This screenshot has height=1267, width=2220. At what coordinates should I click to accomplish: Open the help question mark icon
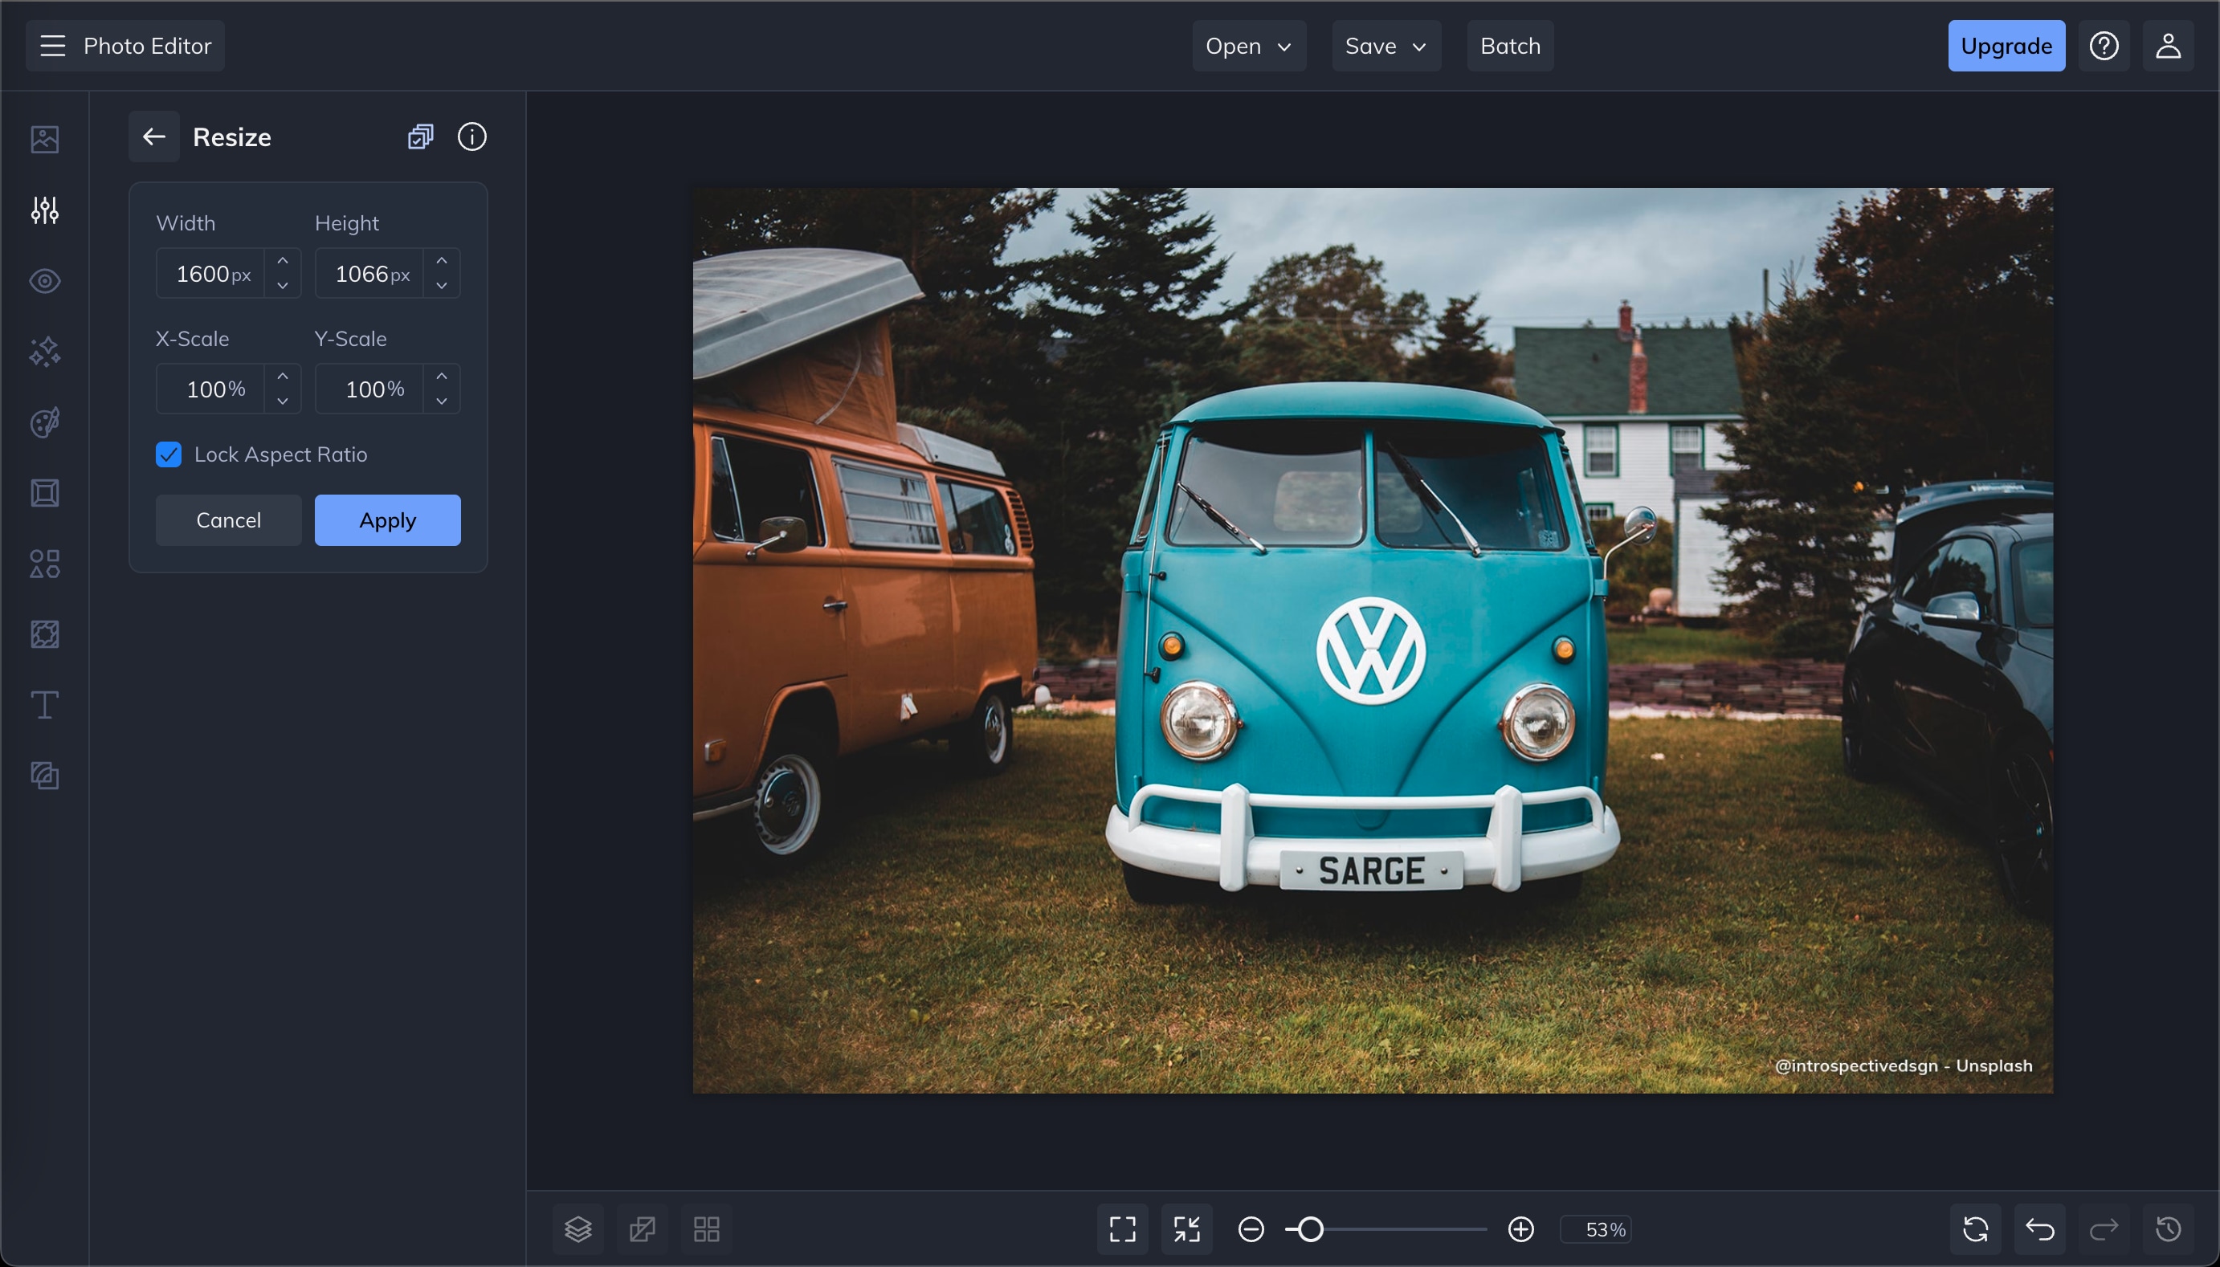(x=2104, y=45)
